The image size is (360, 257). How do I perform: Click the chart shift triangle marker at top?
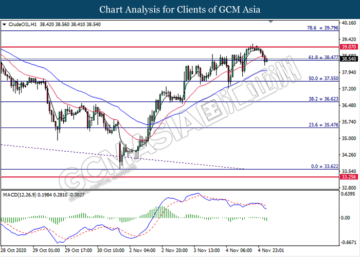coord(271,22)
